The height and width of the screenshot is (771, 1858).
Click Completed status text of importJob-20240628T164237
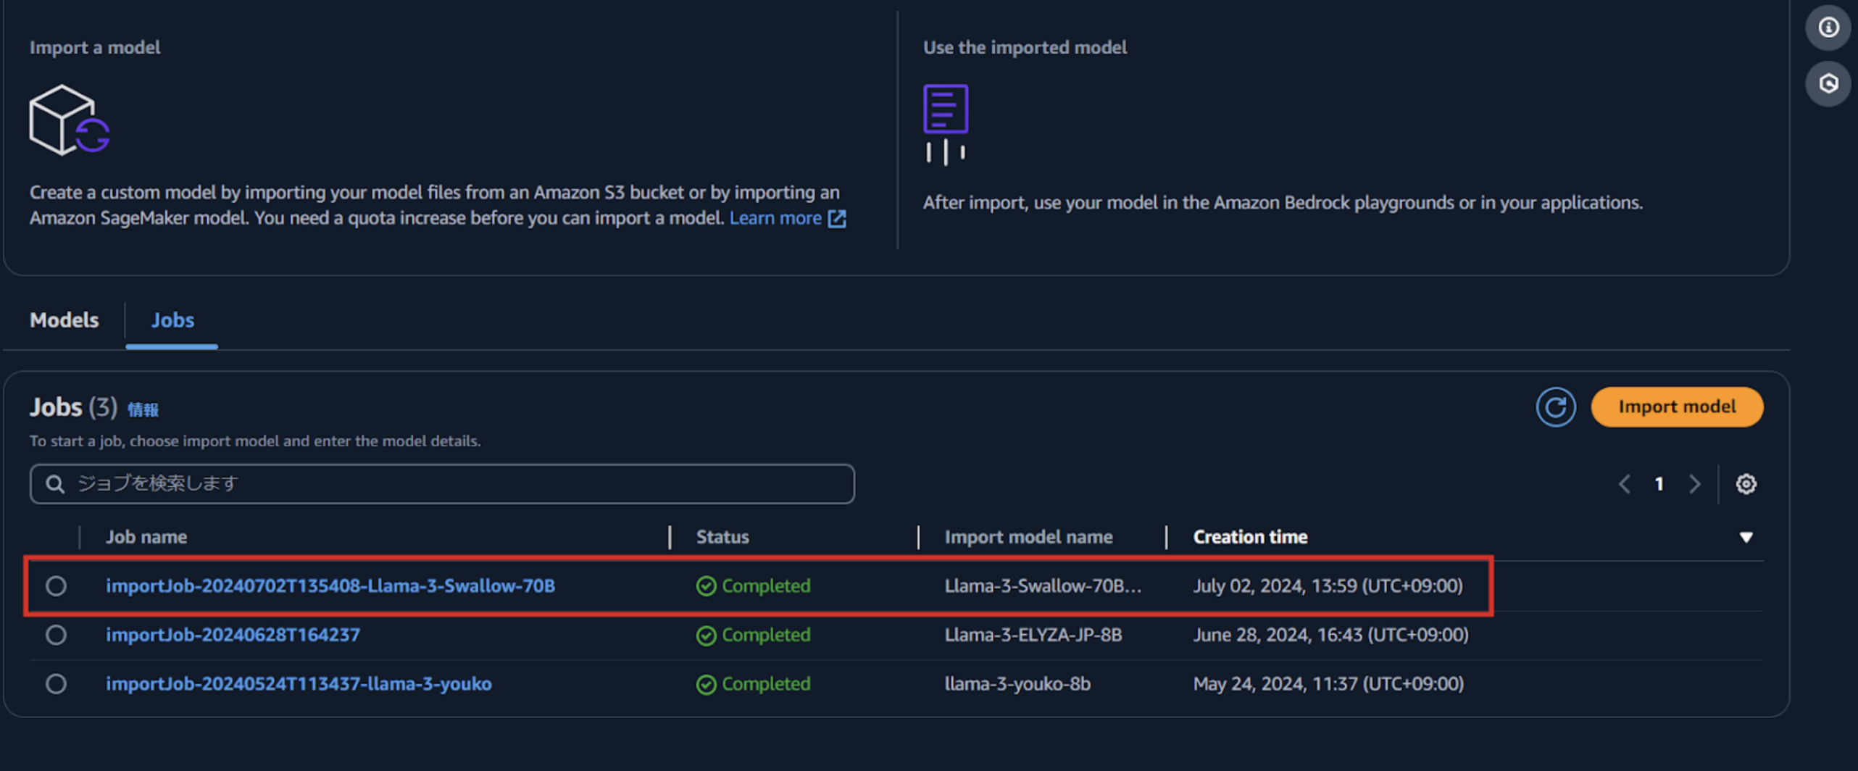[766, 635]
